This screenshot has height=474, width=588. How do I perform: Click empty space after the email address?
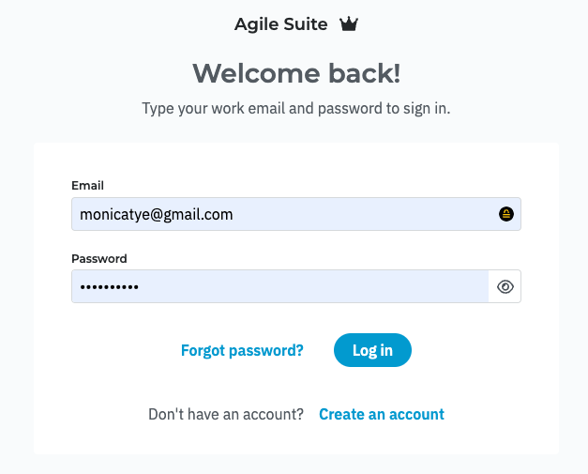364,214
